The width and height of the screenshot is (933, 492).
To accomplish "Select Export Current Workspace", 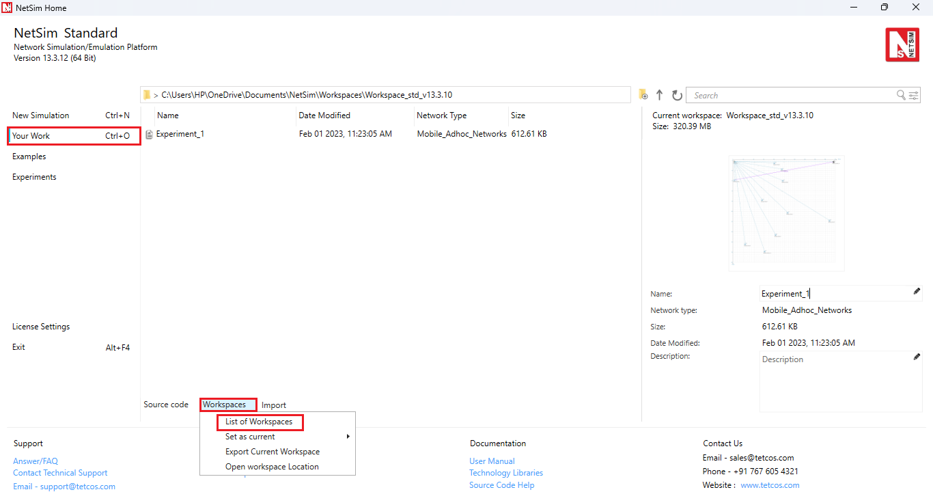I will point(273,452).
